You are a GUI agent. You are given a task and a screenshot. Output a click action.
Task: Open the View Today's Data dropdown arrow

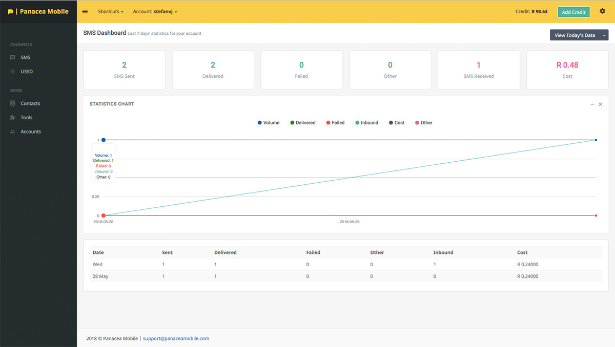[x=605, y=35]
